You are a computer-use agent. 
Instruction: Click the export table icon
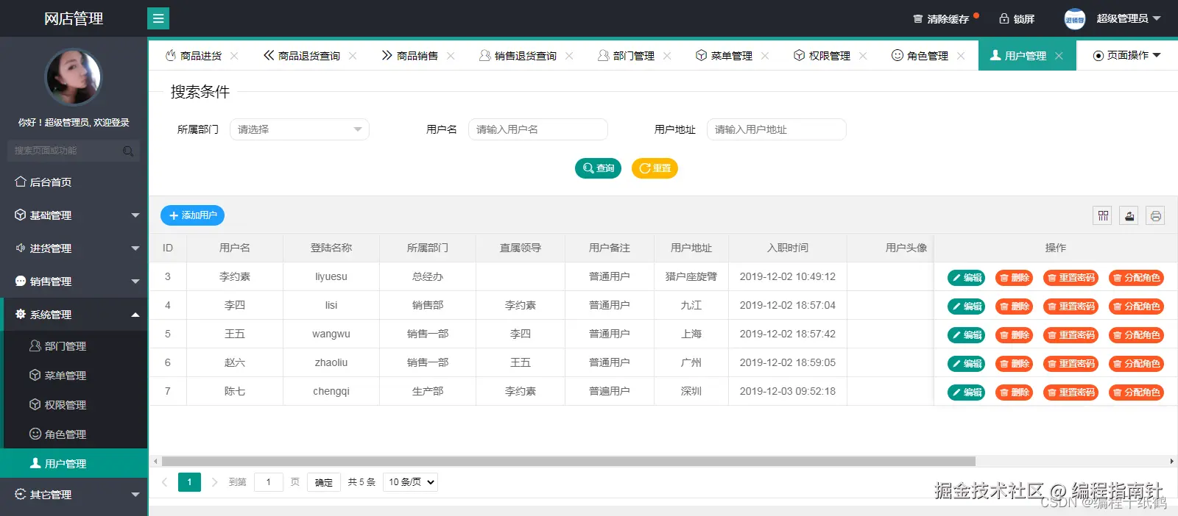point(1129,215)
